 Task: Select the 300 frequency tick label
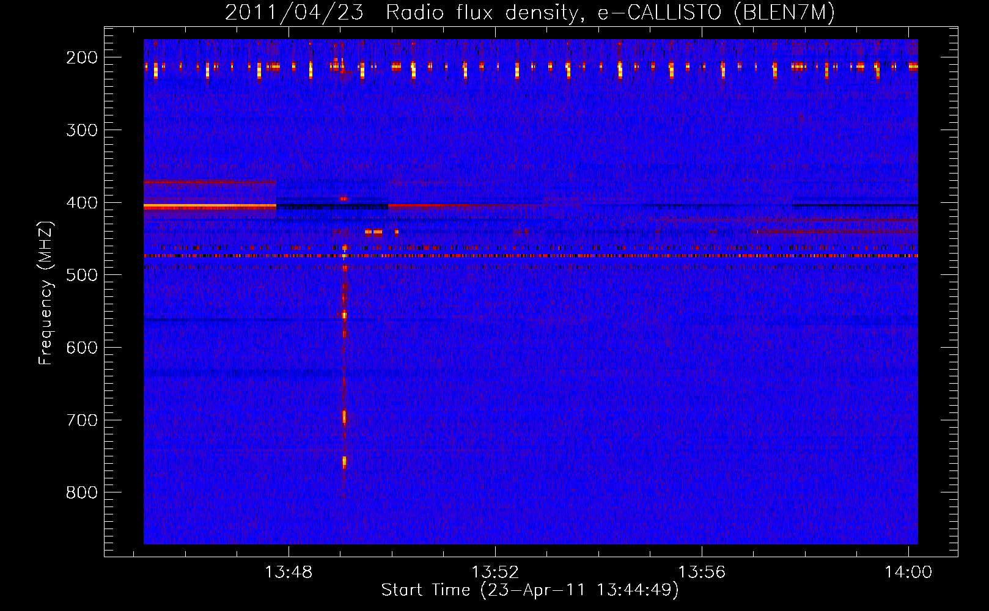tap(81, 130)
